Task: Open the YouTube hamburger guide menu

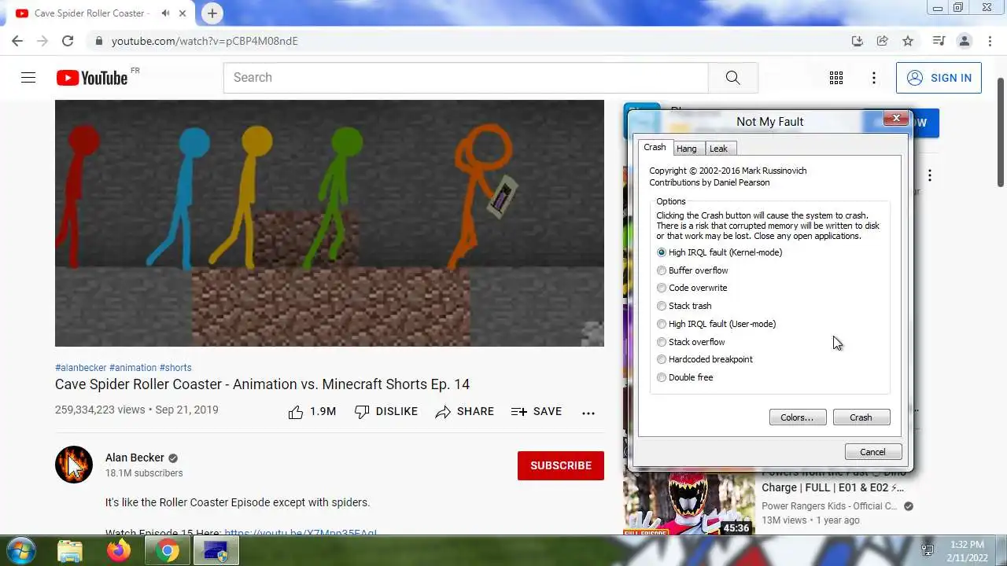Action: point(28,77)
